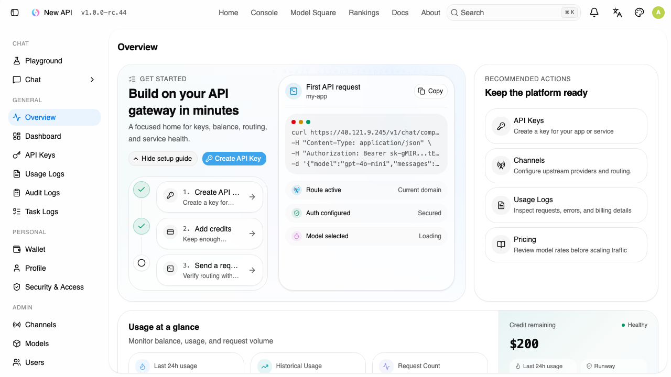671x377 pixels.
Task: Open the language switcher icon
Action: 617,13
